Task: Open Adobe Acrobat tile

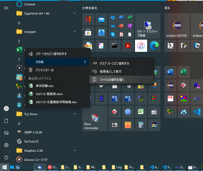Action: point(128,46)
